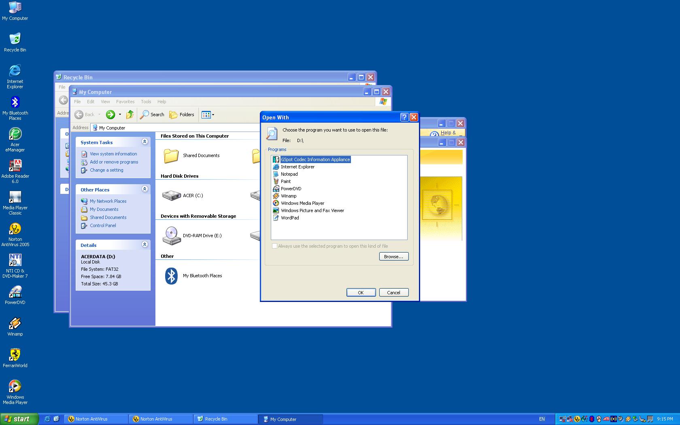
Task: Collapse the Details panel
Action: pos(144,244)
